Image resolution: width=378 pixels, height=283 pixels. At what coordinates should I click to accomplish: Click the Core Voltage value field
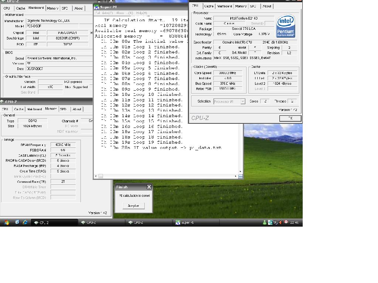pyautogui.click(x=264, y=34)
